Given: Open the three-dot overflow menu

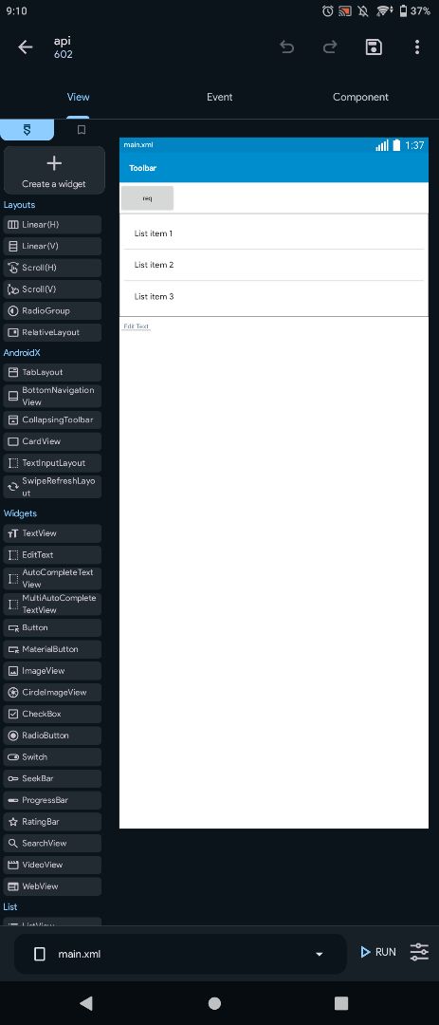Looking at the screenshot, I should 417,47.
